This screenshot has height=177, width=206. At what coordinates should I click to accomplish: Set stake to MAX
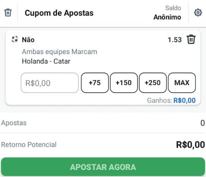point(182,83)
